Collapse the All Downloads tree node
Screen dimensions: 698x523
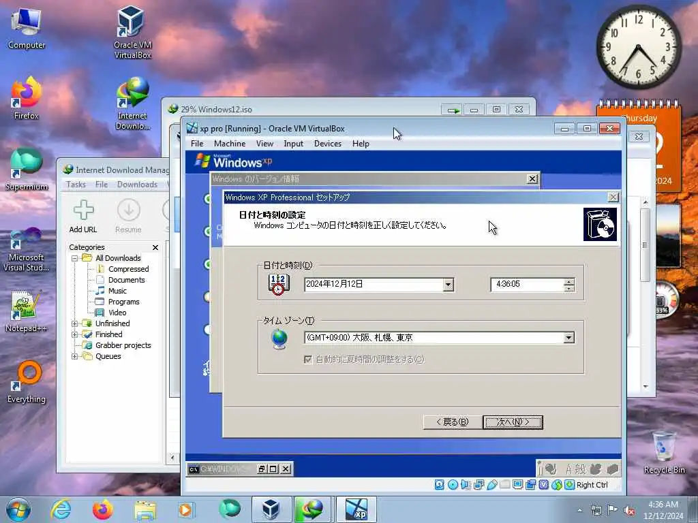[75, 258]
